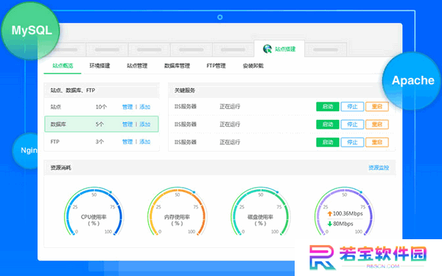Click 添加 in the 数据库 row
442x276 pixels.
(x=145, y=124)
